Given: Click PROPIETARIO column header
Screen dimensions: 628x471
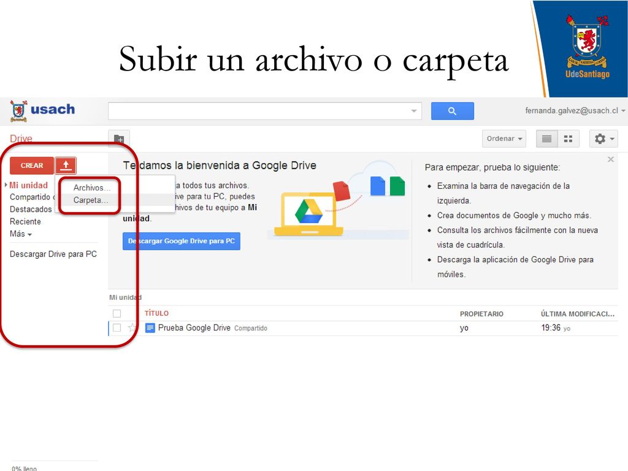Looking at the screenshot, I should (481, 313).
